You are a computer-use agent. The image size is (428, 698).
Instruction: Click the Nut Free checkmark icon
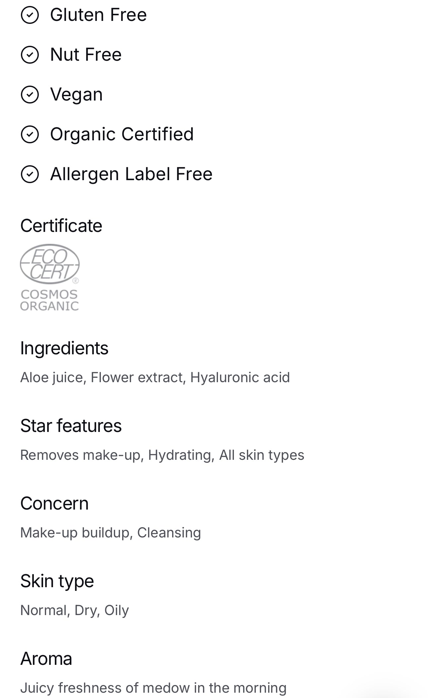coord(30,55)
